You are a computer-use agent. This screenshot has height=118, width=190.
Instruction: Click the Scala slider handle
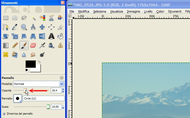48,107
